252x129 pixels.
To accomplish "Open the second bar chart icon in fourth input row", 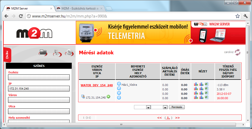I will click(201, 97).
